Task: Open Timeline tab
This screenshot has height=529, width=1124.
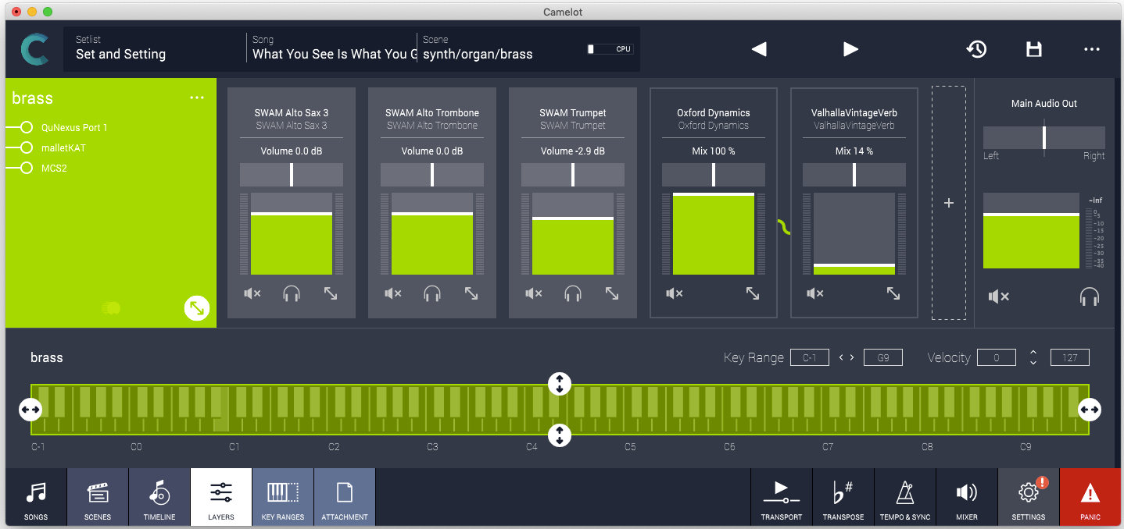Action: (159, 497)
